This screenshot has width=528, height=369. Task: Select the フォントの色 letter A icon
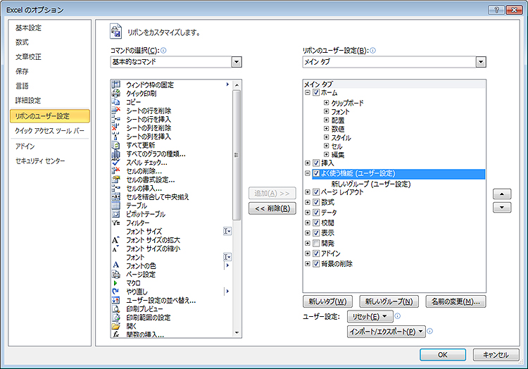[x=116, y=265]
